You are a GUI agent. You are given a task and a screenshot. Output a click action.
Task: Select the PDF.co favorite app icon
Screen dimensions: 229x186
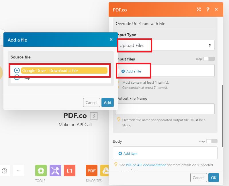(91, 171)
